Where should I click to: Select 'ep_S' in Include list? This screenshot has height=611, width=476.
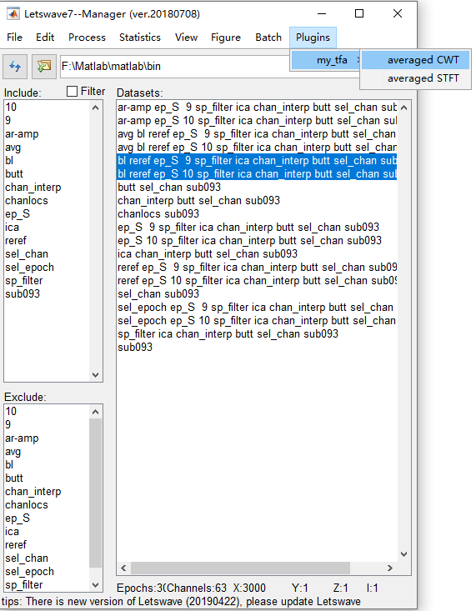(47, 214)
